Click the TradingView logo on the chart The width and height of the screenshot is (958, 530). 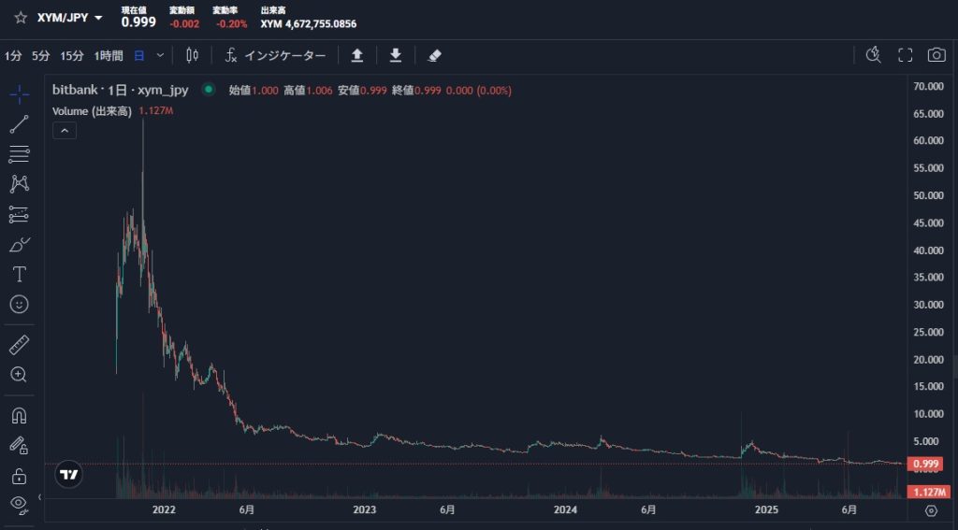tap(68, 474)
